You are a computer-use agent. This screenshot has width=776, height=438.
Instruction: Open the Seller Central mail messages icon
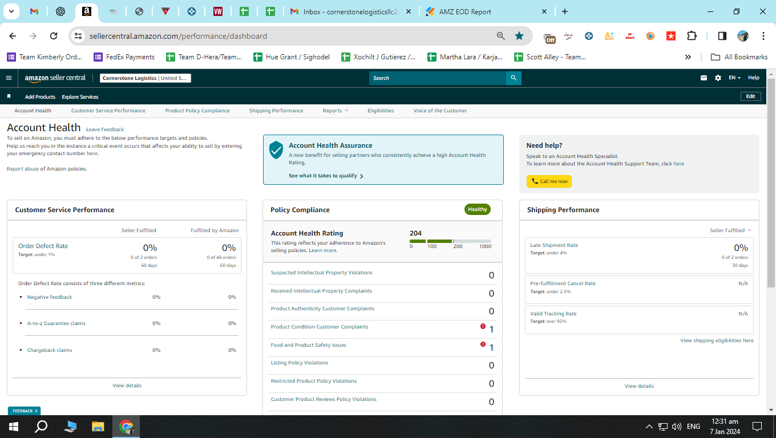[x=704, y=78]
